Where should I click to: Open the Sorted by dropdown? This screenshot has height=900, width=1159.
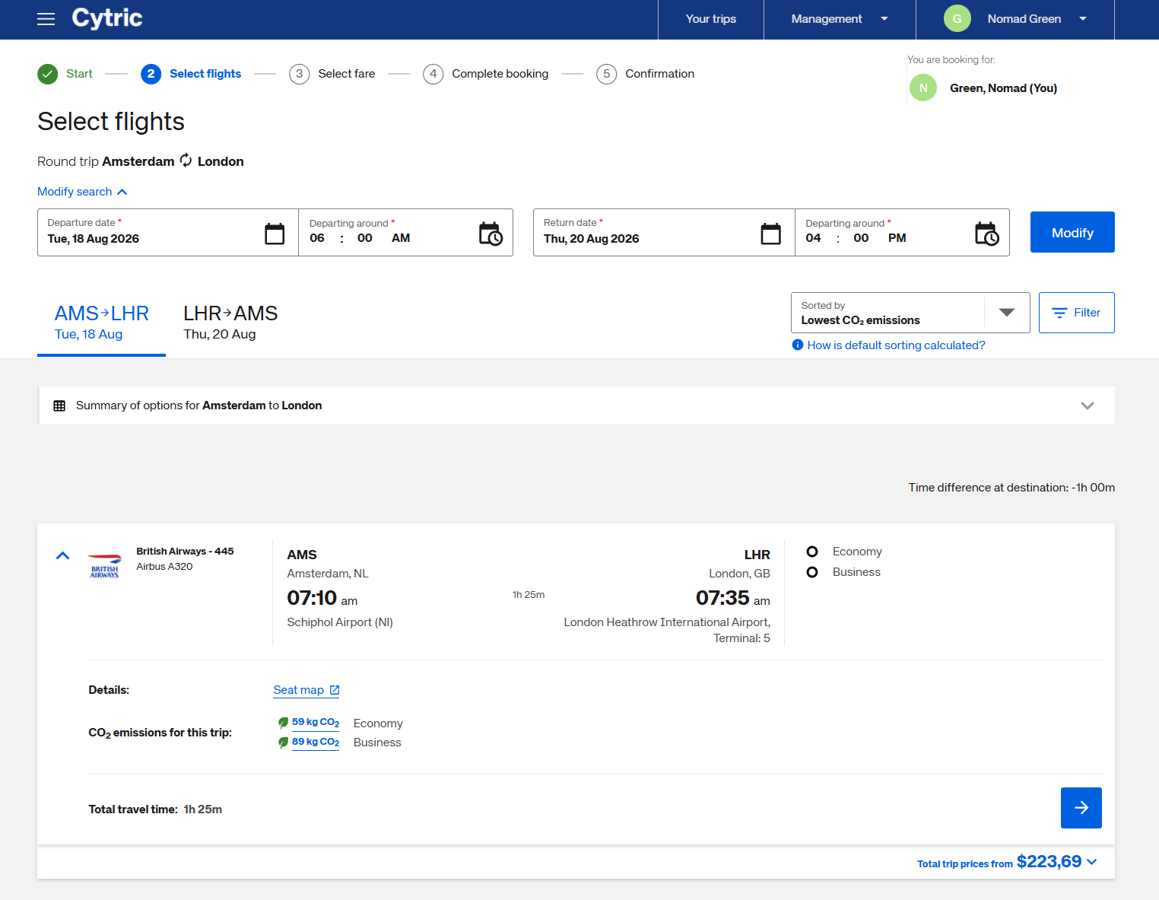(x=910, y=313)
